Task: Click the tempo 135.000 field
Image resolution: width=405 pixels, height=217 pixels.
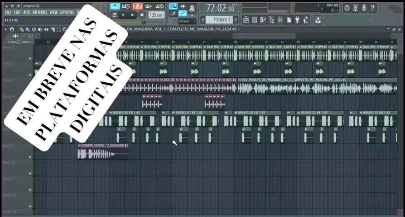Action: click(x=155, y=15)
